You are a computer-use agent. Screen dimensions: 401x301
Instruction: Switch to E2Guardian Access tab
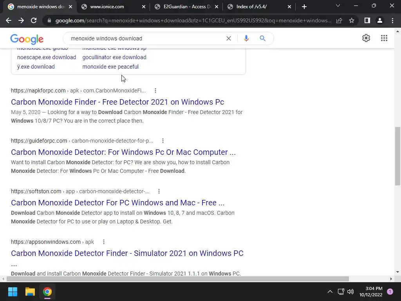pos(187,7)
